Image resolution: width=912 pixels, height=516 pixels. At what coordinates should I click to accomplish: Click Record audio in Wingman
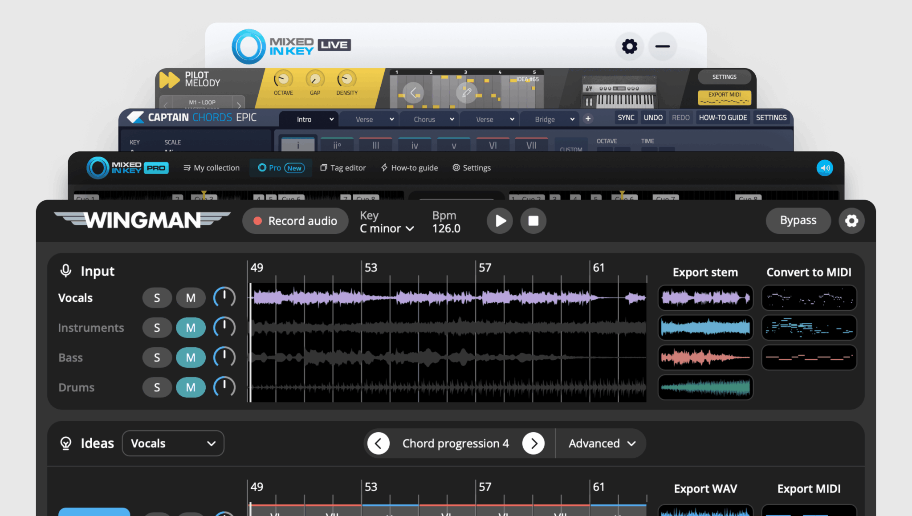[x=295, y=221]
